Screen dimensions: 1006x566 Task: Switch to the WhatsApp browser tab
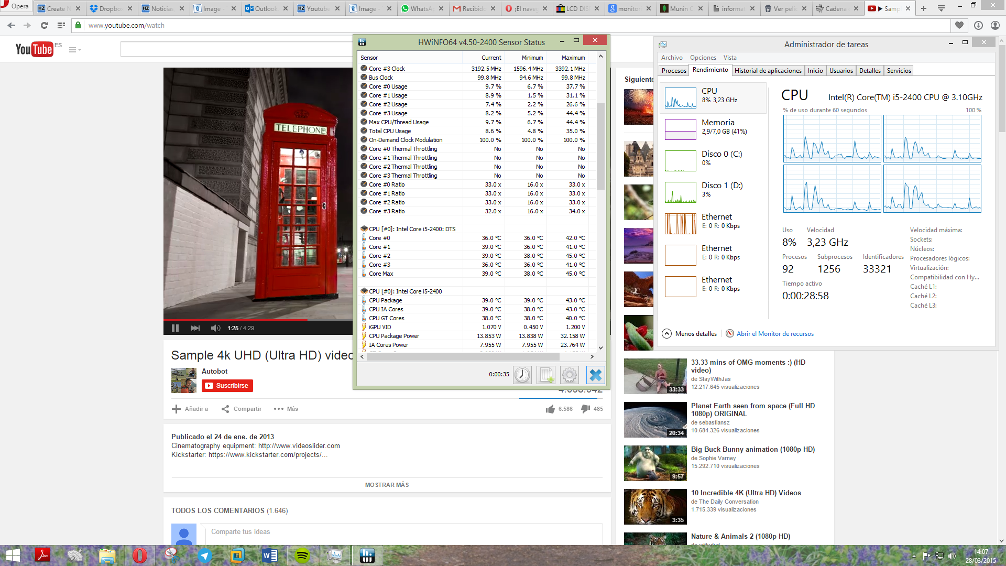(422, 8)
